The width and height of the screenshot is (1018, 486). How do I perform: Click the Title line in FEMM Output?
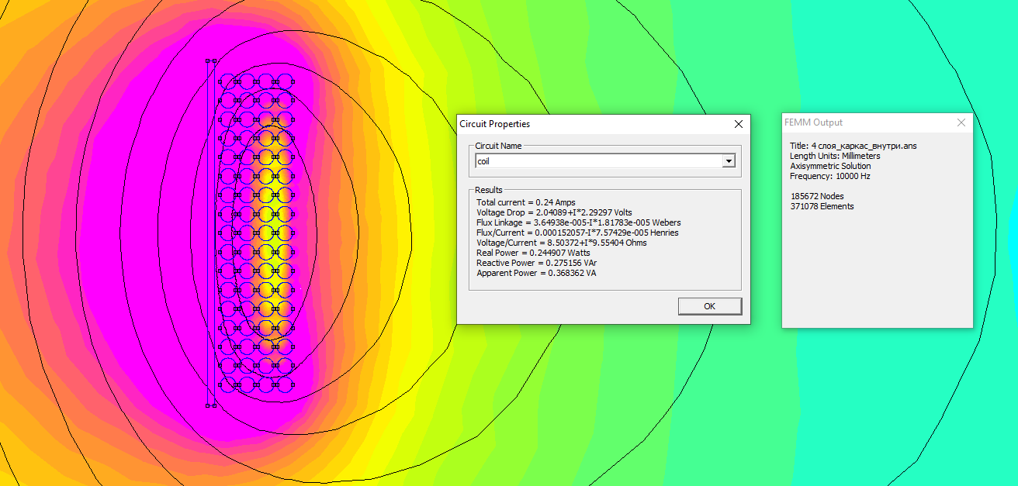pos(853,146)
